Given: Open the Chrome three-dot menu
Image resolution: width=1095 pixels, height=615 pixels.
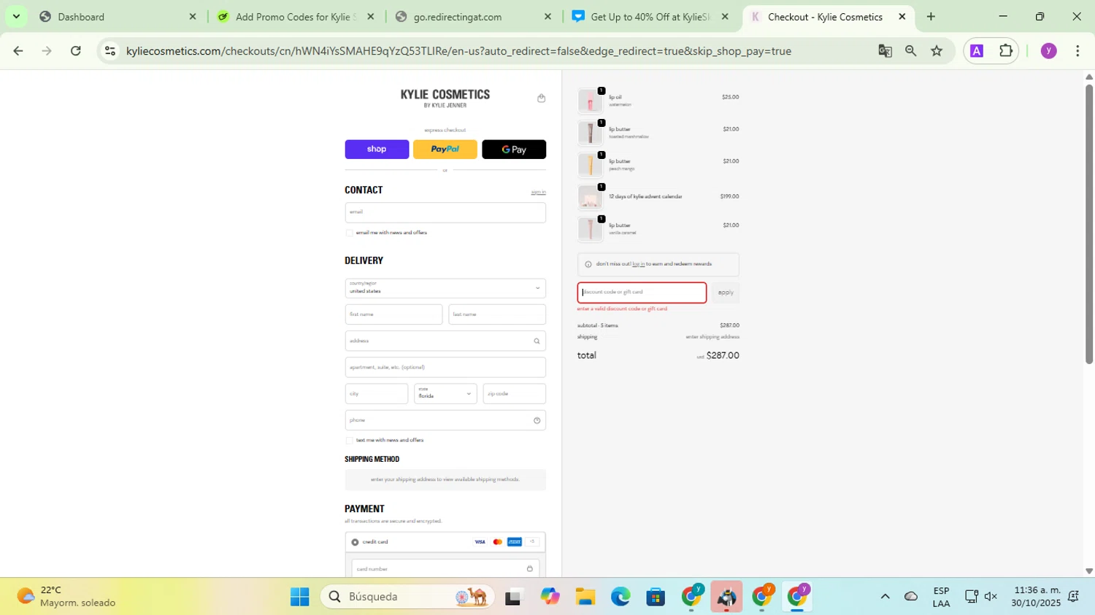Looking at the screenshot, I should [1077, 51].
